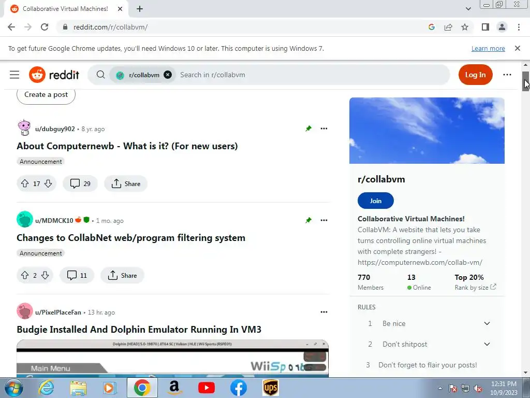Open Chrome three-dot menu
Viewport: 530px width, 398px height.
pyautogui.click(x=519, y=27)
